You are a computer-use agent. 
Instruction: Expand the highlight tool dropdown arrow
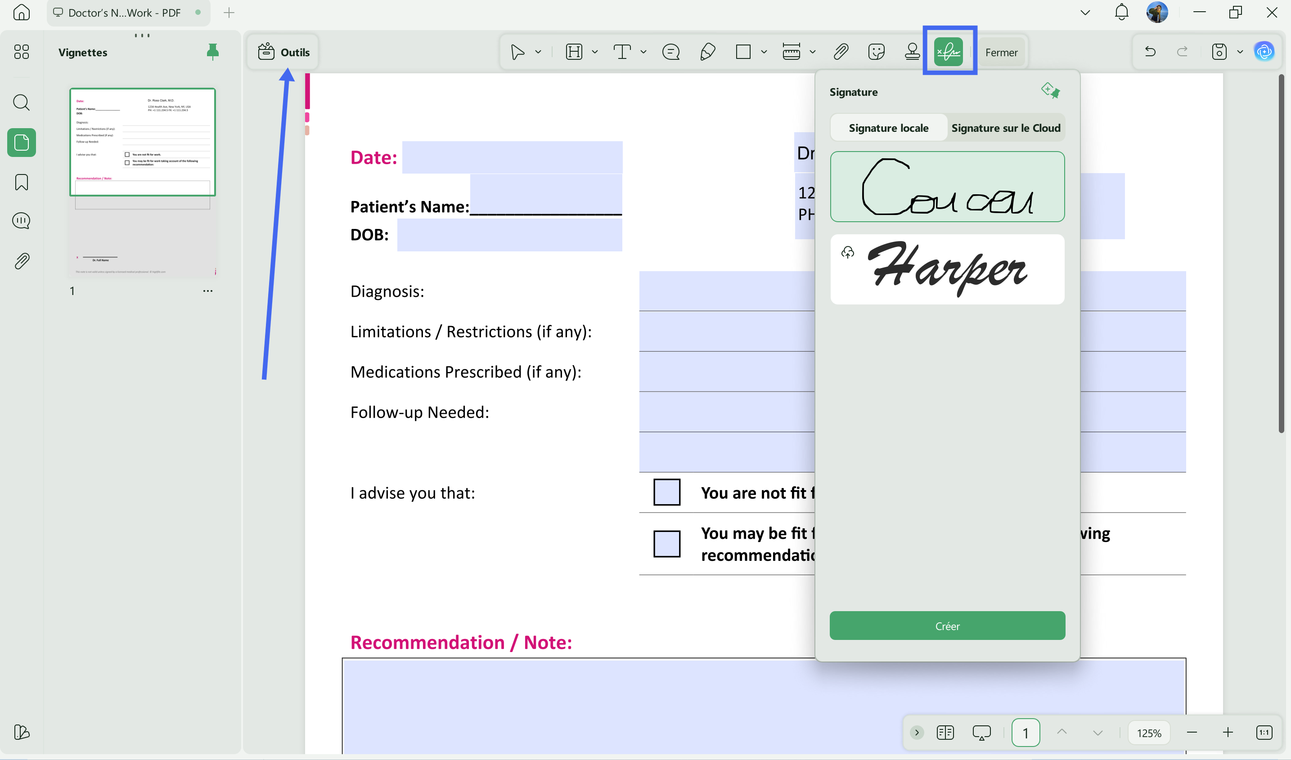pyautogui.click(x=595, y=52)
